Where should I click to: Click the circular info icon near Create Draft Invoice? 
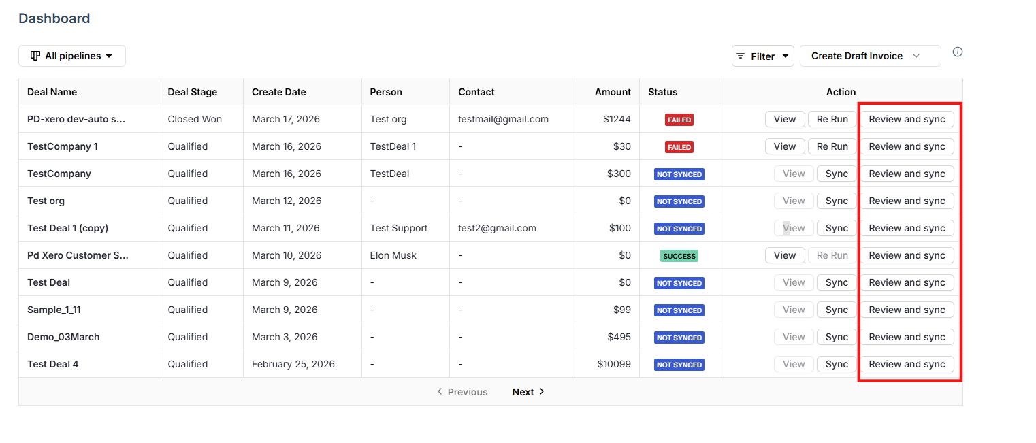coord(958,52)
